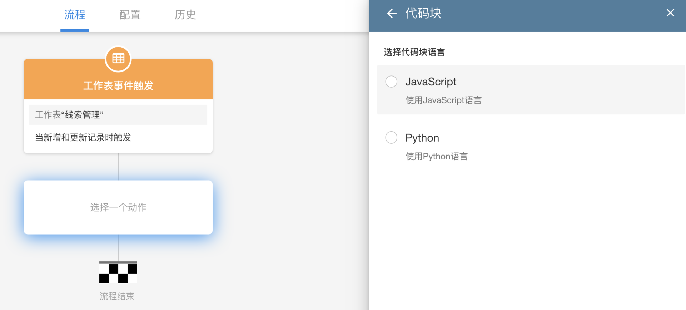686x310 pixels.
Task: Click the 代码块 panel title
Action: click(x=423, y=14)
